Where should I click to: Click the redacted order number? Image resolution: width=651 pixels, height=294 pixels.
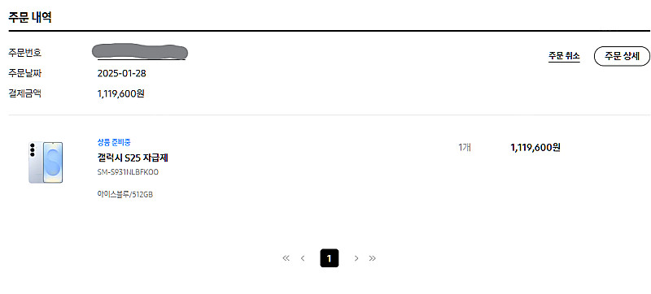[x=140, y=52]
